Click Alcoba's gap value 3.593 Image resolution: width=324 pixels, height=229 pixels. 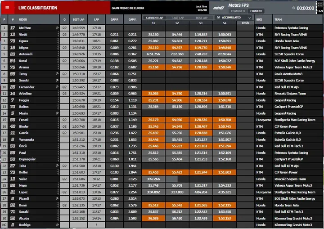132,218
